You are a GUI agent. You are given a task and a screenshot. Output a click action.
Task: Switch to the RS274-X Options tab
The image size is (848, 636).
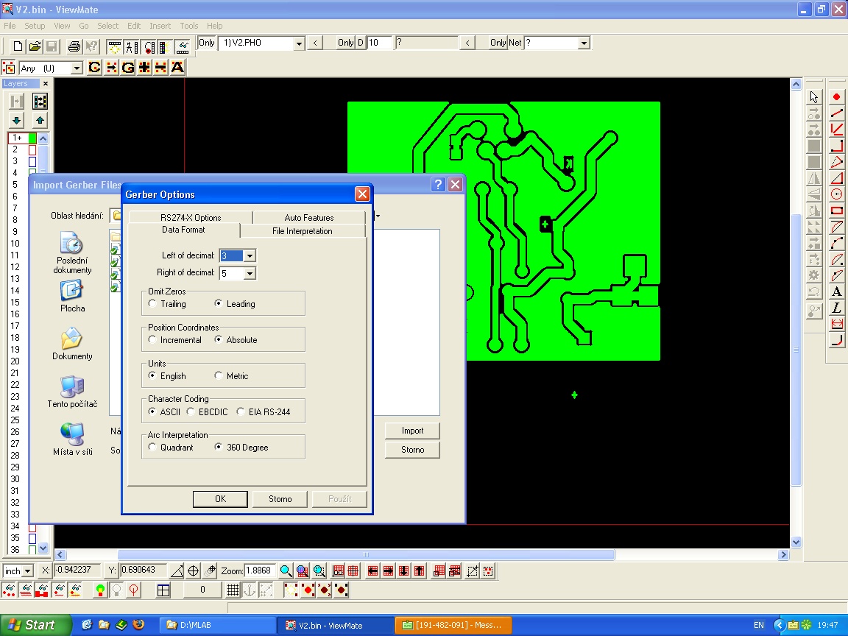(x=191, y=217)
